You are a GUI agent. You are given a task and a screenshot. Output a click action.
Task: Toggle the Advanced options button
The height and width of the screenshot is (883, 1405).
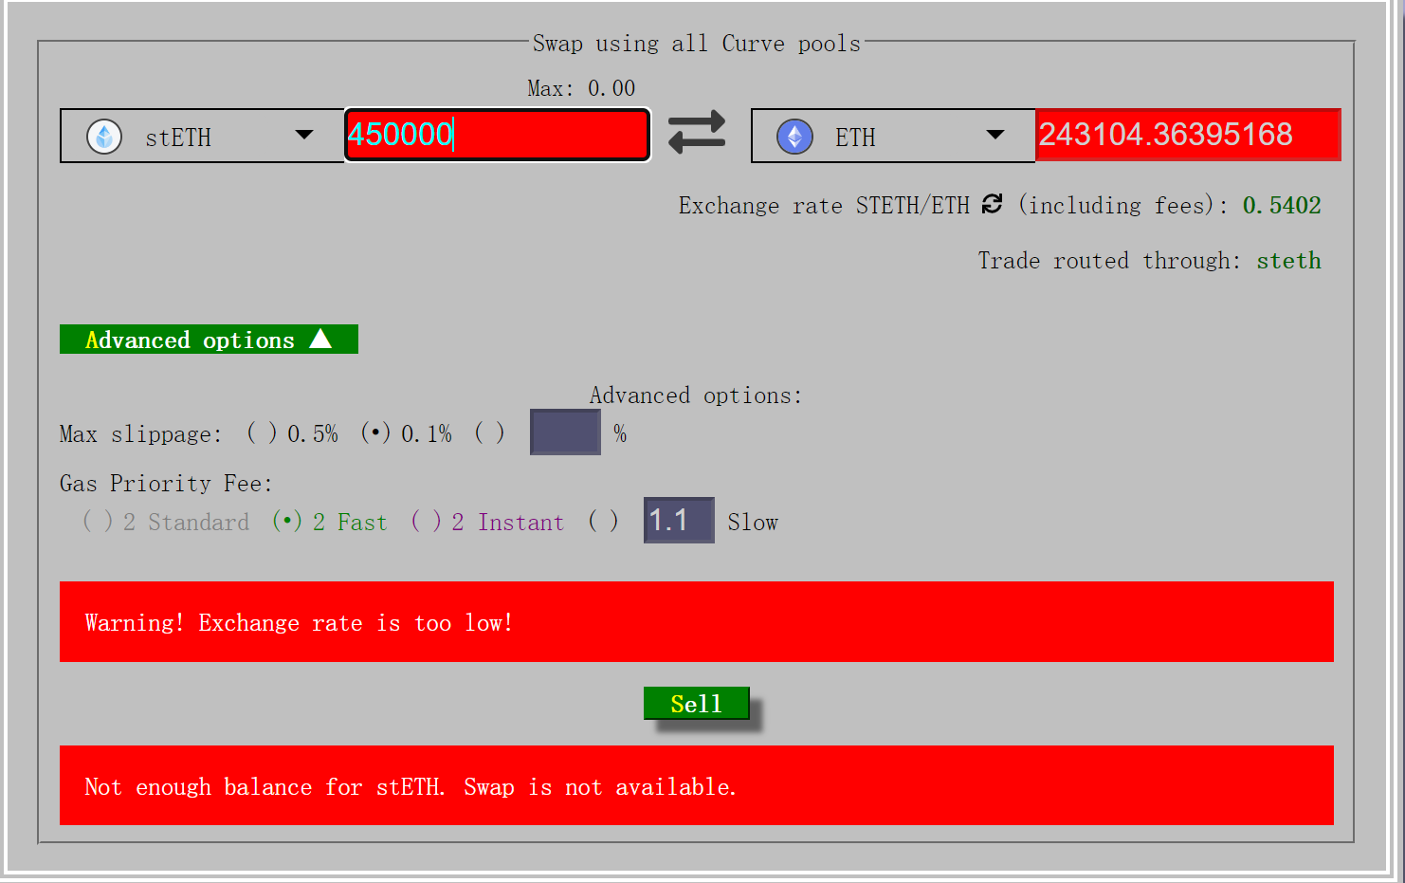coord(209,339)
